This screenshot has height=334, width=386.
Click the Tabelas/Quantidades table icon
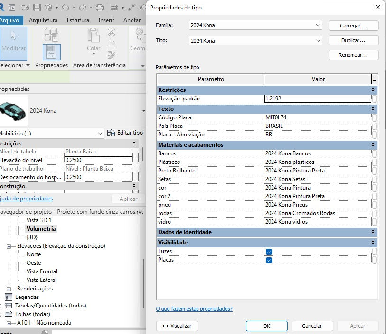pyautogui.click(x=9, y=306)
